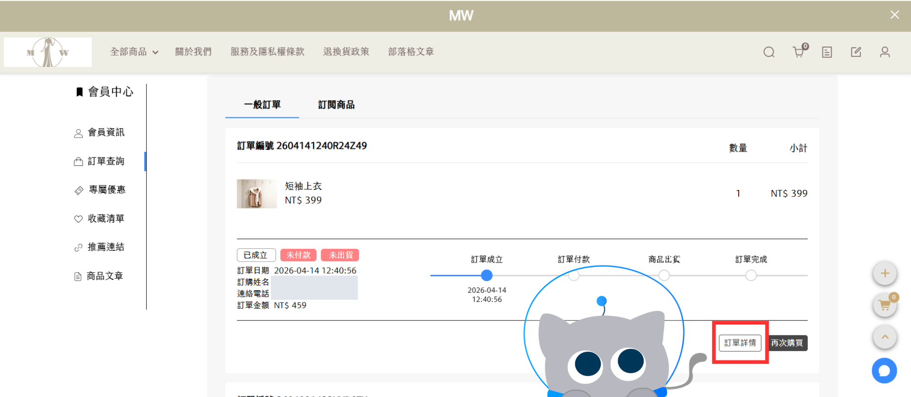Click the 訂單付款 progress marker

pyautogui.click(x=574, y=275)
